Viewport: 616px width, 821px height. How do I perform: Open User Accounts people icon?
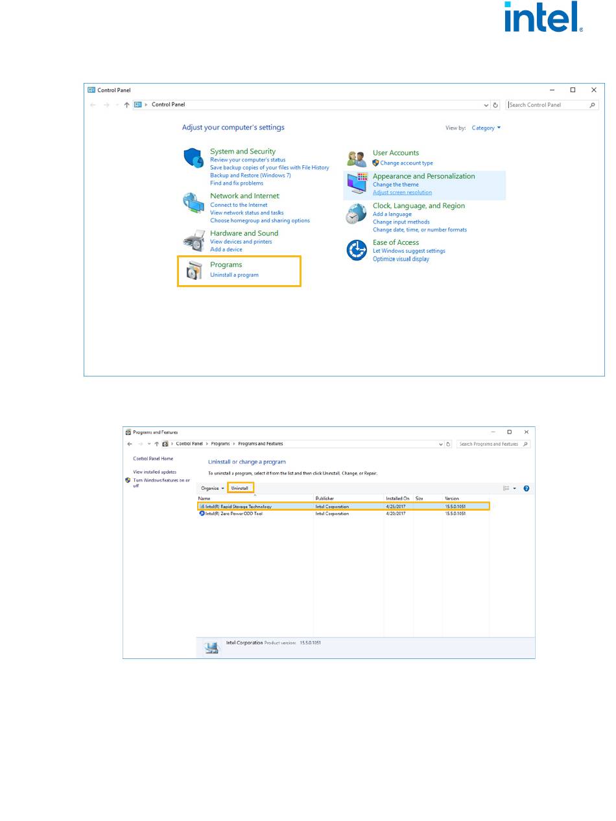(x=357, y=158)
